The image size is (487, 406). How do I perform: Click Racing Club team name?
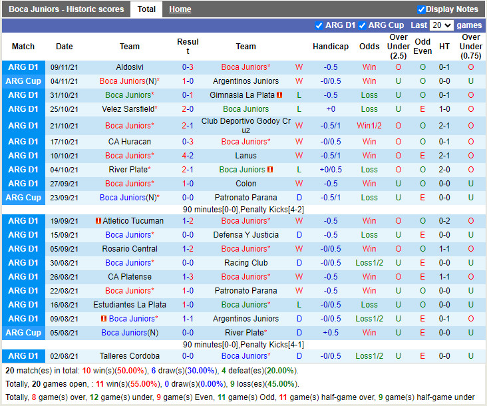pyautogui.click(x=245, y=263)
